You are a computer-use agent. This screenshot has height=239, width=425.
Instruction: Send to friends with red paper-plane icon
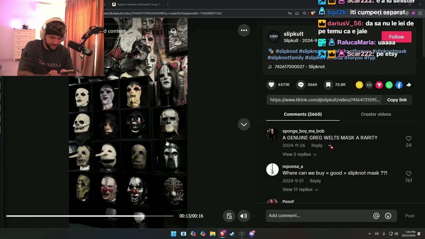(x=379, y=85)
